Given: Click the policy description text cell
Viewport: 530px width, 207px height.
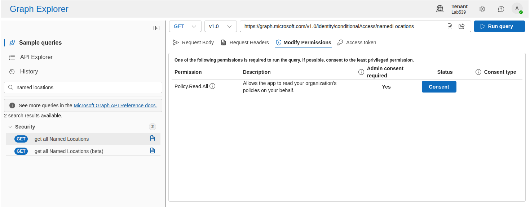Looking at the screenshot, I should pyautogui.click(x=290, y=87).
